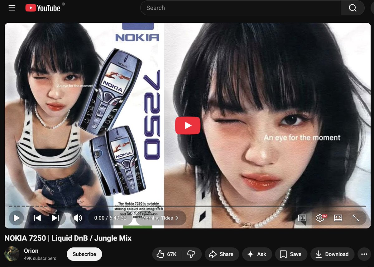Open the player settings gear
Viewport: 374px width, 267px height.
pos(320,218)
